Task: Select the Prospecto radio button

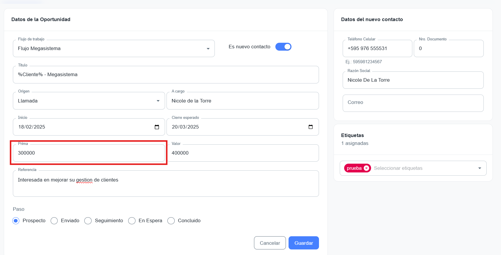Action: point(16,221)
